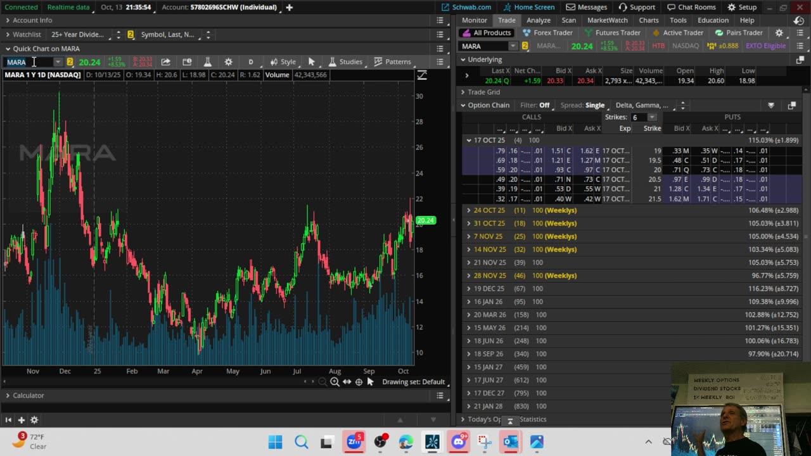Click the chart drawings icon above price axis
The height and width of the screenshot is (456, 811).
point(422,75)
